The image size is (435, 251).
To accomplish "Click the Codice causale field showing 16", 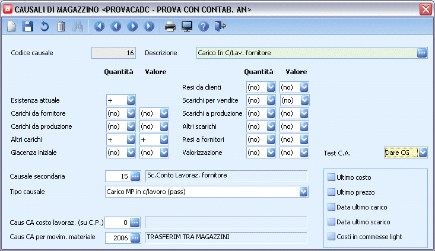I will tap(113, 53).
